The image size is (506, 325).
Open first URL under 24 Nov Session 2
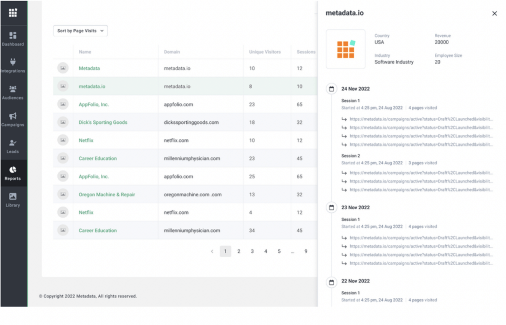421,173
